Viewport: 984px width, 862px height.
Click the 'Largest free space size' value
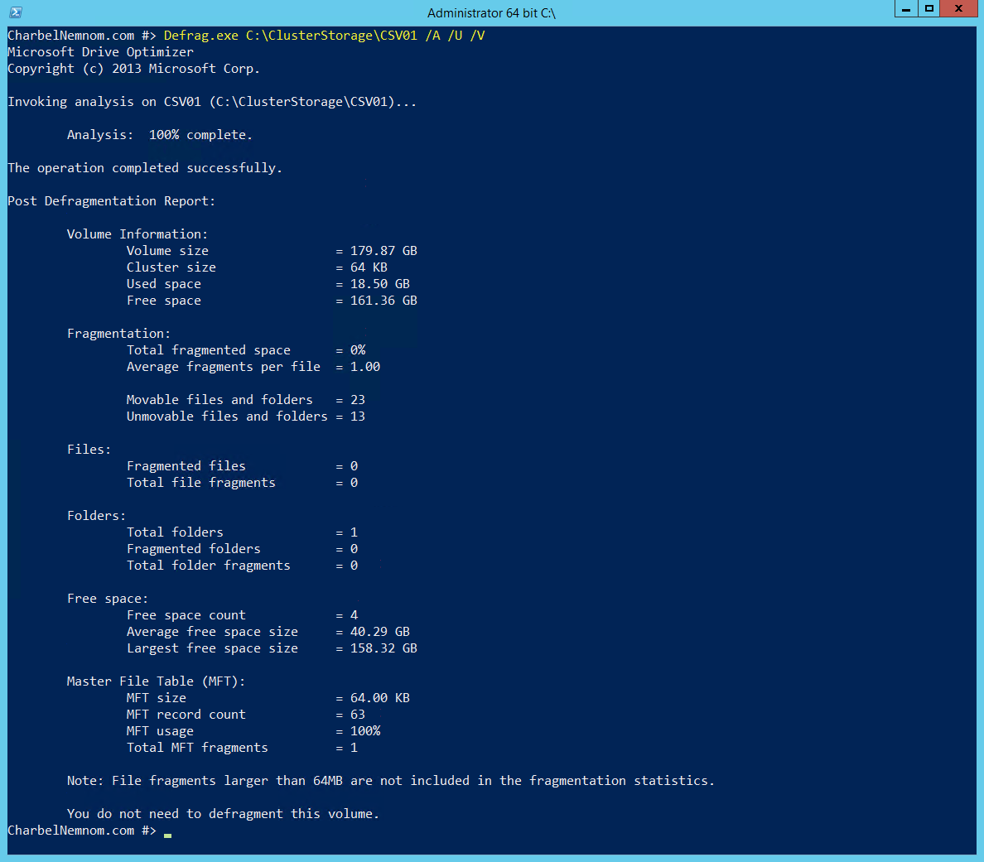pyautogui.click(x=383, y=648)
